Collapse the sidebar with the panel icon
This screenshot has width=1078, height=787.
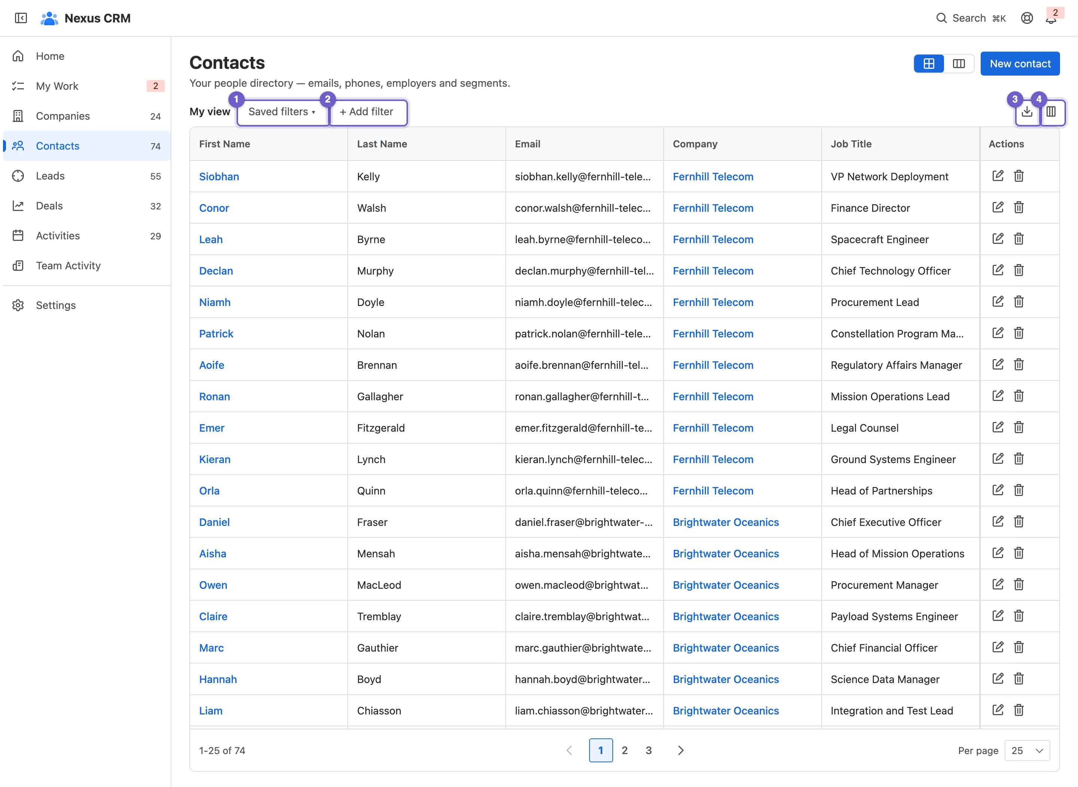point(21,18)
